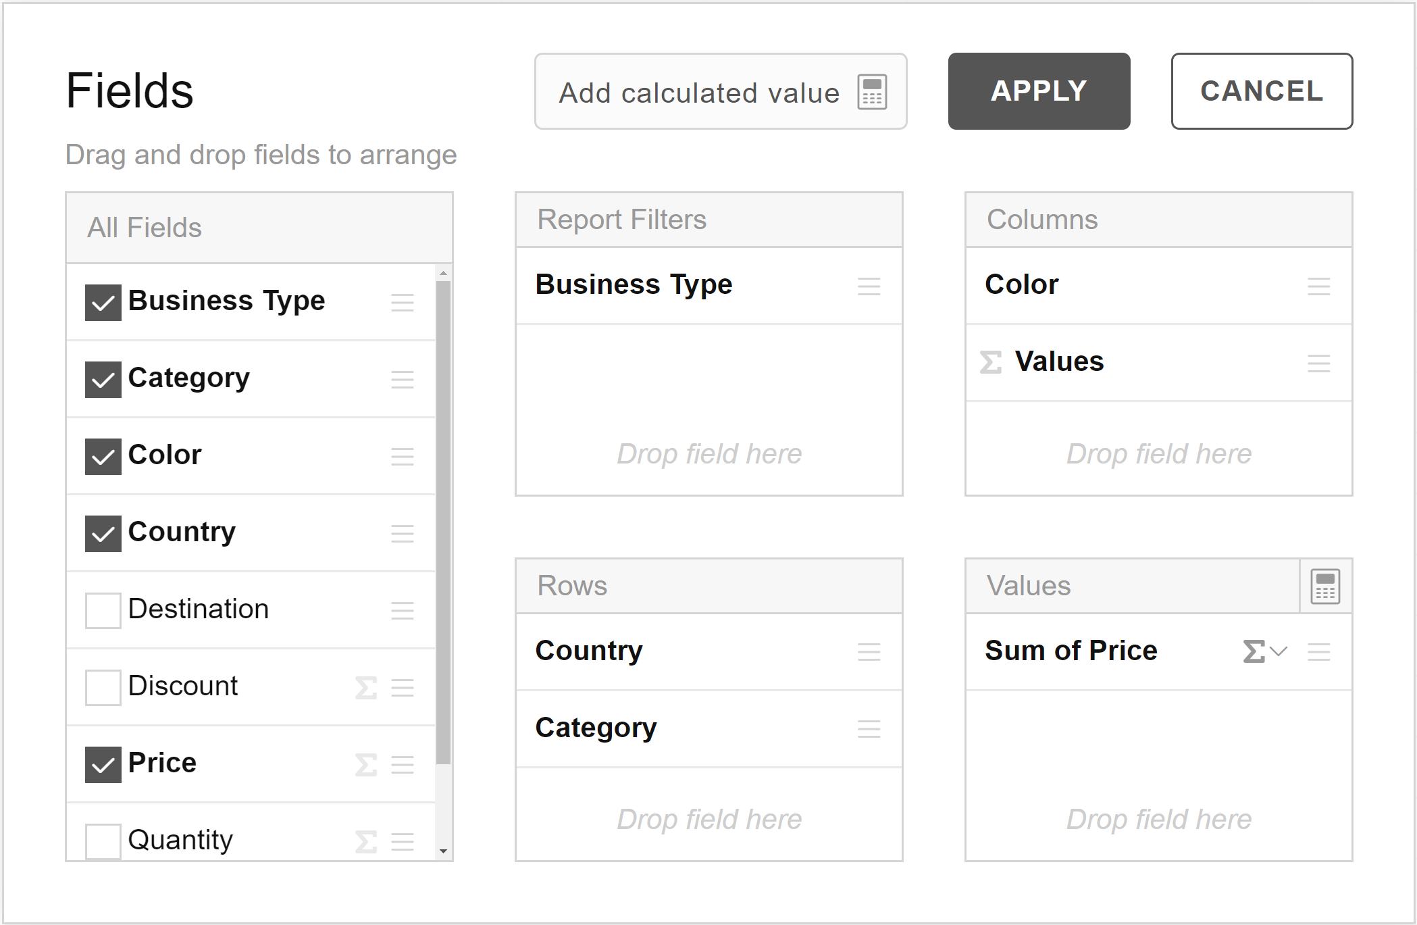
Task: Click scrollbar down arrow in All Fields
Action: (x=443, y=851)
